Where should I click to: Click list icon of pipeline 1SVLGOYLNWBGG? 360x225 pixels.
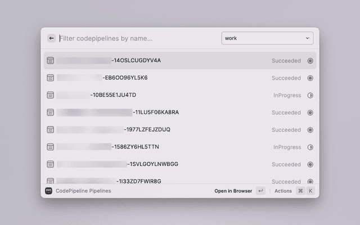coord(50,164)
